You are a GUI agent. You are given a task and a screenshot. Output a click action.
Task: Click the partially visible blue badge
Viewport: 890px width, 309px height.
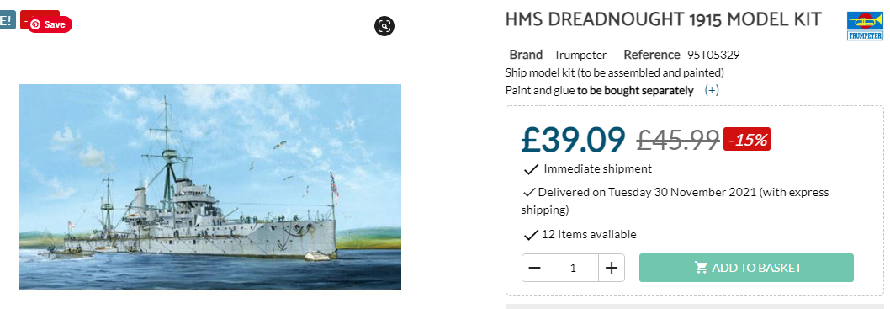coord(8,21)
